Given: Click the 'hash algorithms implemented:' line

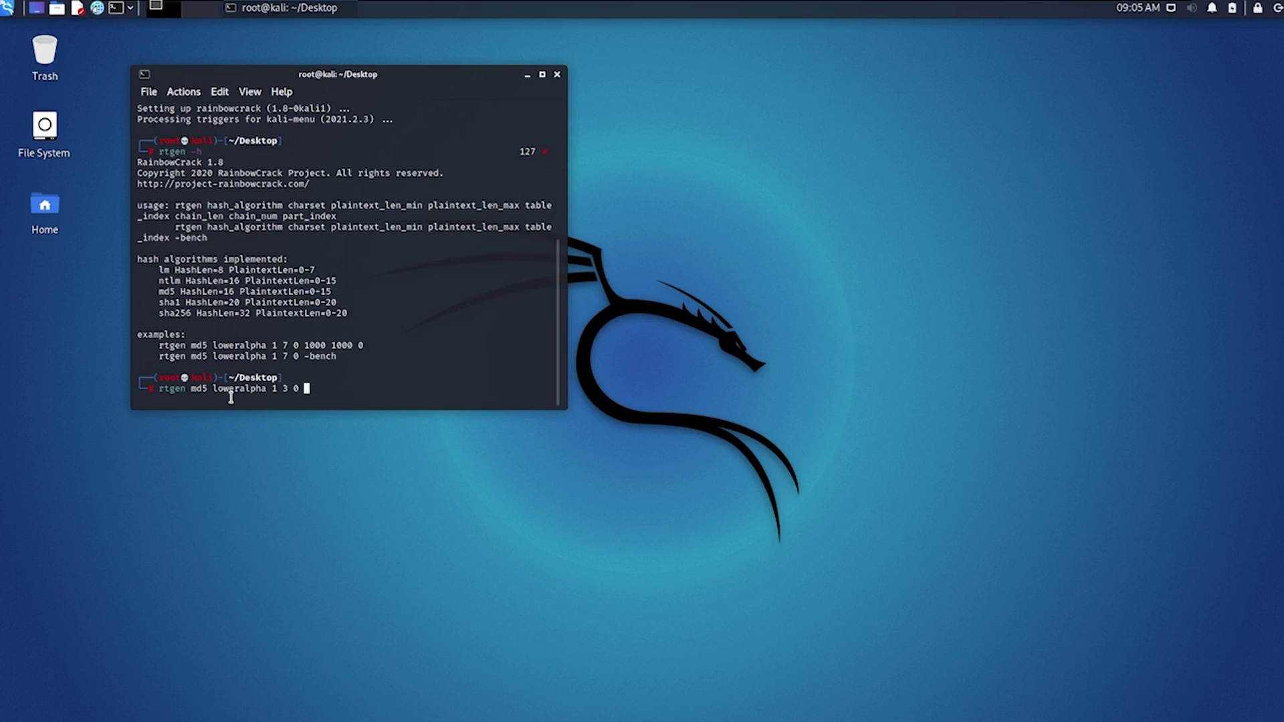Looking at the screenshot, I should click(x=212, y=259).
